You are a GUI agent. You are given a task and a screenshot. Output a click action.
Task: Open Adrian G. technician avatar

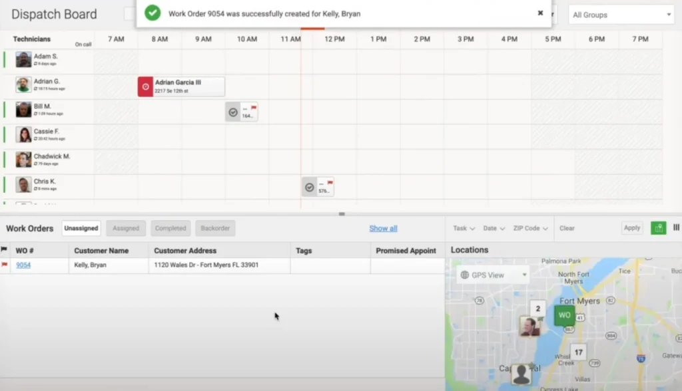(23, 84)
